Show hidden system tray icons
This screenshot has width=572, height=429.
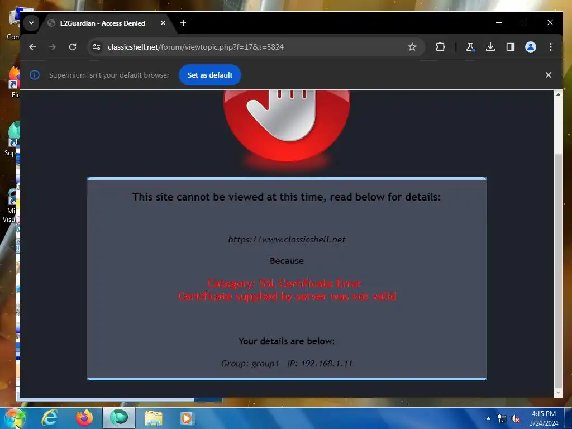(488, 418)
